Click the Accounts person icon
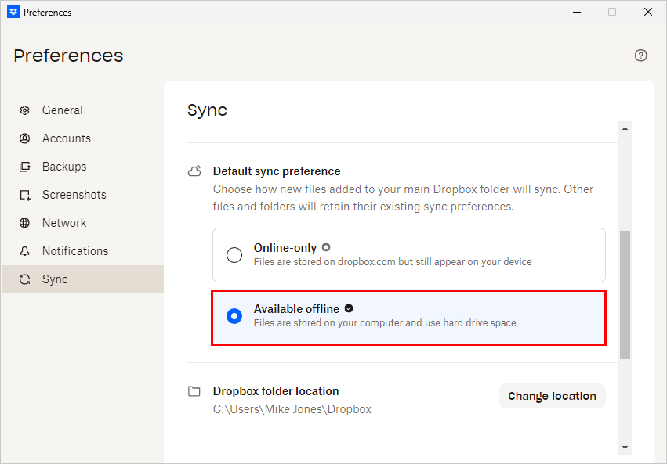This screenshot has width=667, height=464. pos(25,138)
